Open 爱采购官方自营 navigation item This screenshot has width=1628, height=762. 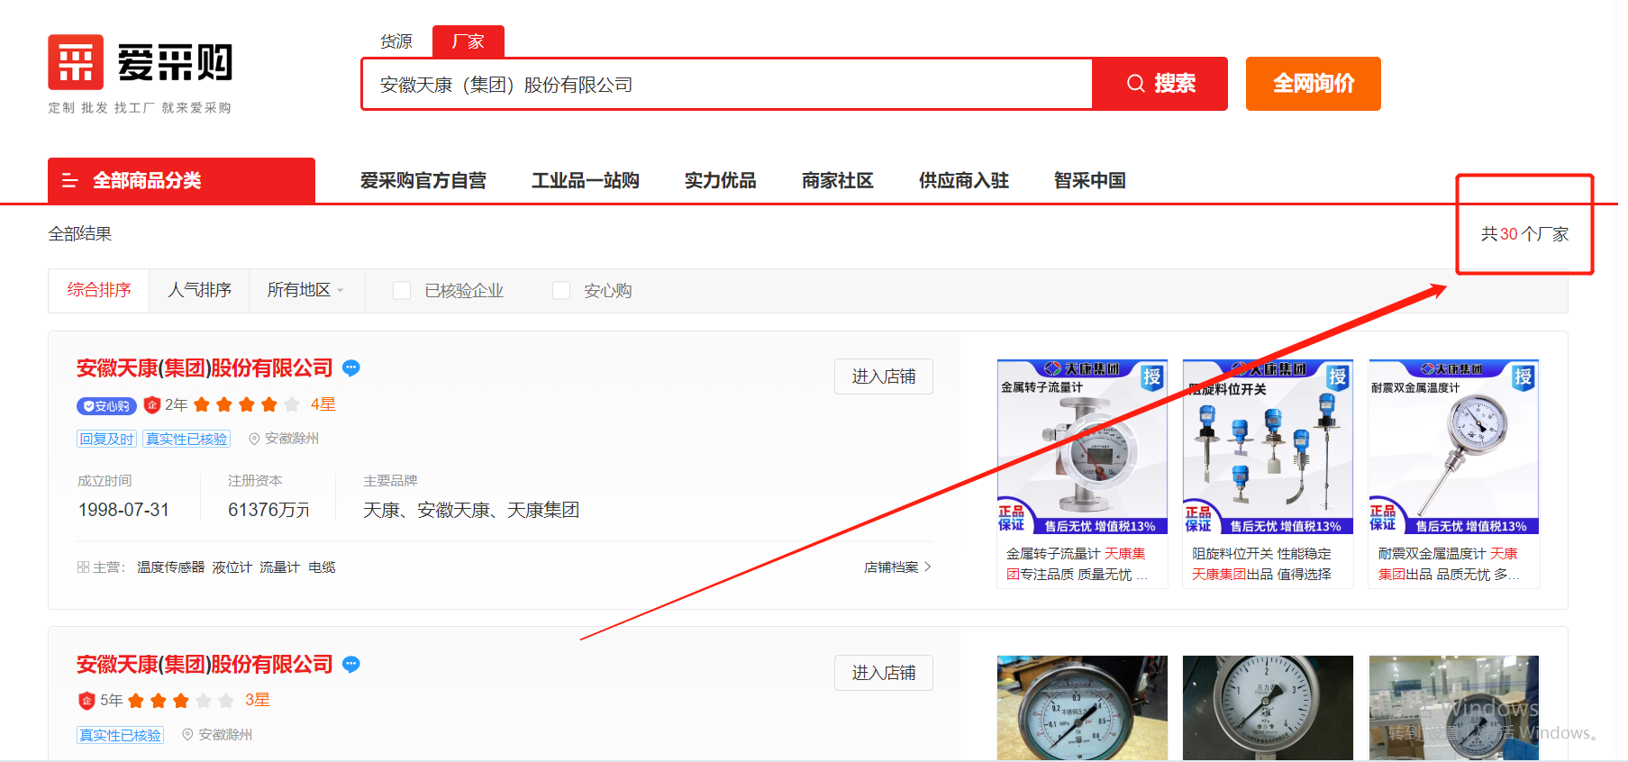coord(423,181)
